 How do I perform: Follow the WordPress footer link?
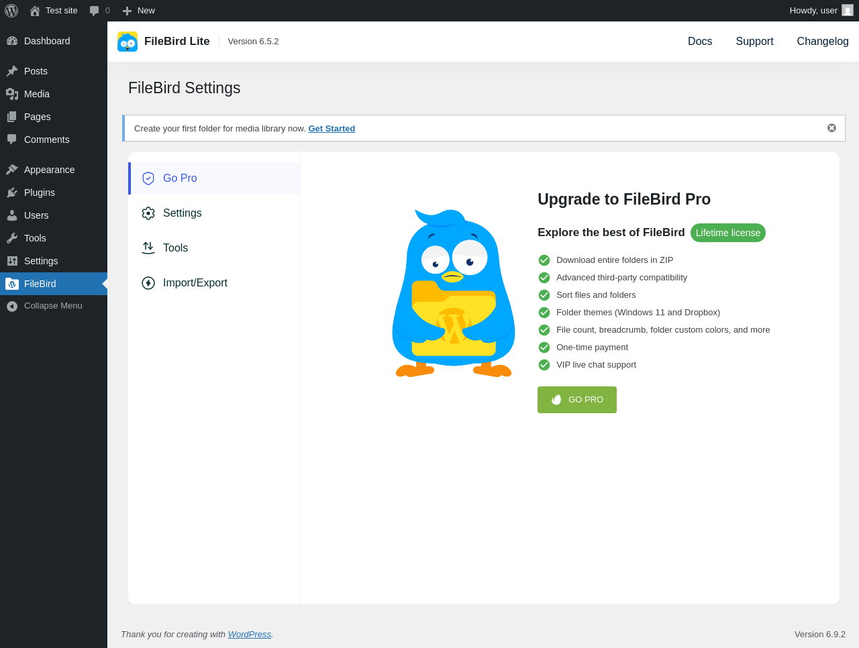click(x=250, y=635)
